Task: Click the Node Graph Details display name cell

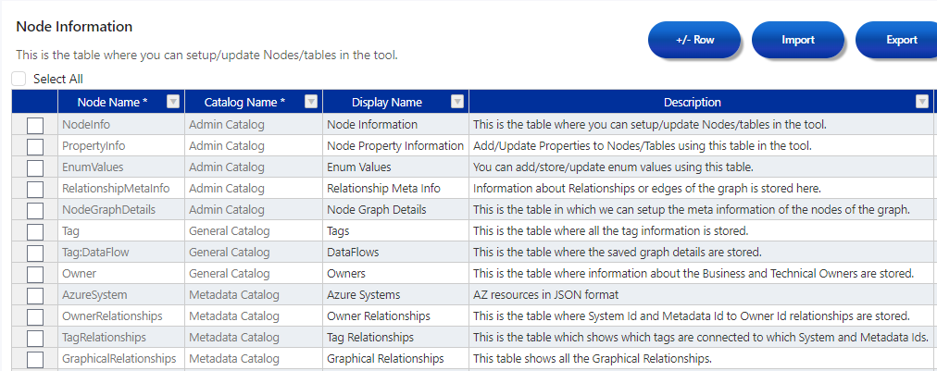Action: pyautogui.click(x=395, y=210)
